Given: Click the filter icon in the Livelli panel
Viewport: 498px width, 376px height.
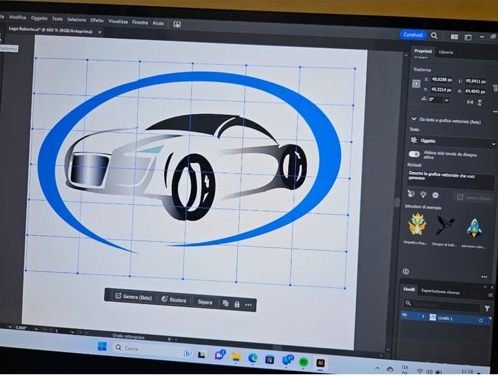Looking at the screenshot, I should click(487, 308).
